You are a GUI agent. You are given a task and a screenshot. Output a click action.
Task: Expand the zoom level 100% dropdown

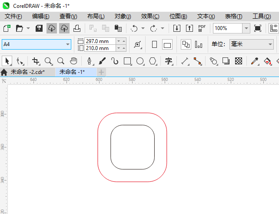click(x=246, y=28)
